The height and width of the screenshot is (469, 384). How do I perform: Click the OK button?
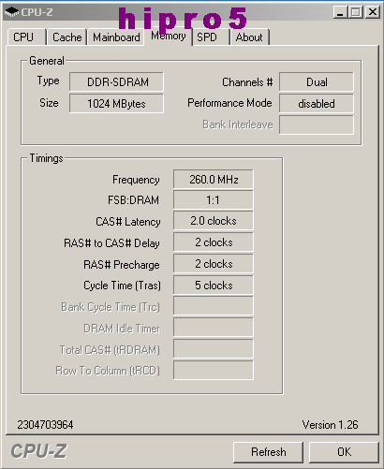[x=344, y=452]
